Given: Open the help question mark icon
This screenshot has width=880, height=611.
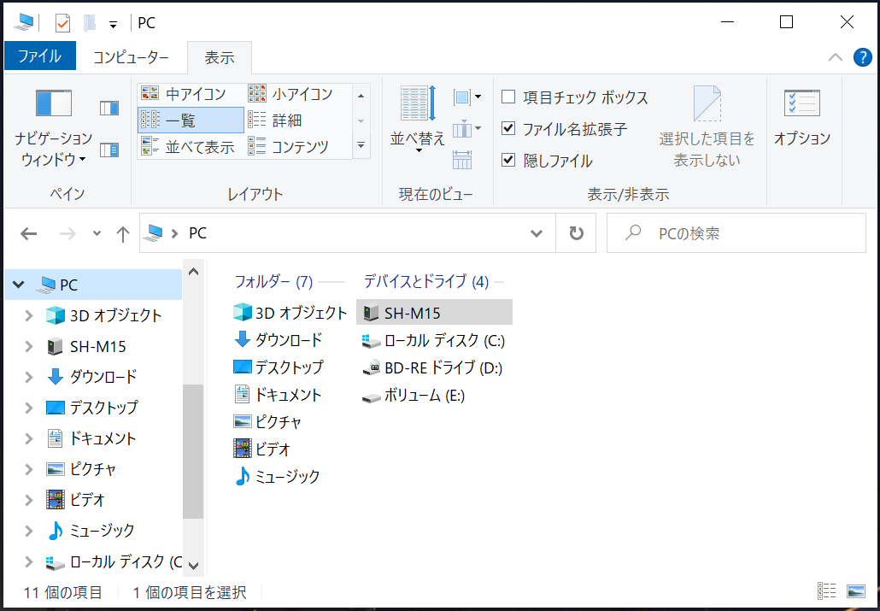Looking at the screenshot, I should (862, 57).
